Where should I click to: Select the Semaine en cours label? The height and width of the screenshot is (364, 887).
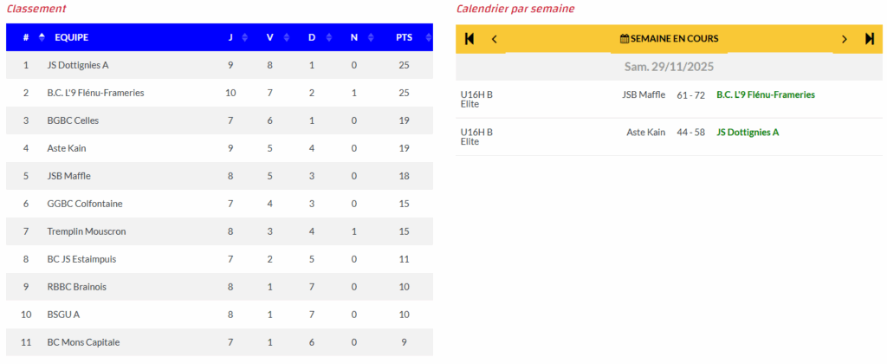(x=674, y=39)
